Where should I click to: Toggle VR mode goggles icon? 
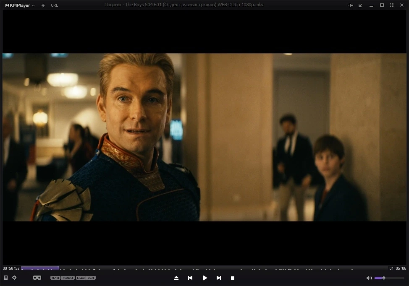click(37, 278)
